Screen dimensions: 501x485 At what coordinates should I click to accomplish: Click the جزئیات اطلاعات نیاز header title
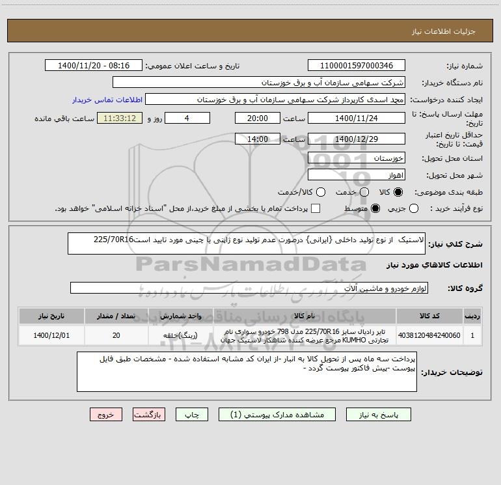(x=444, y=31)
